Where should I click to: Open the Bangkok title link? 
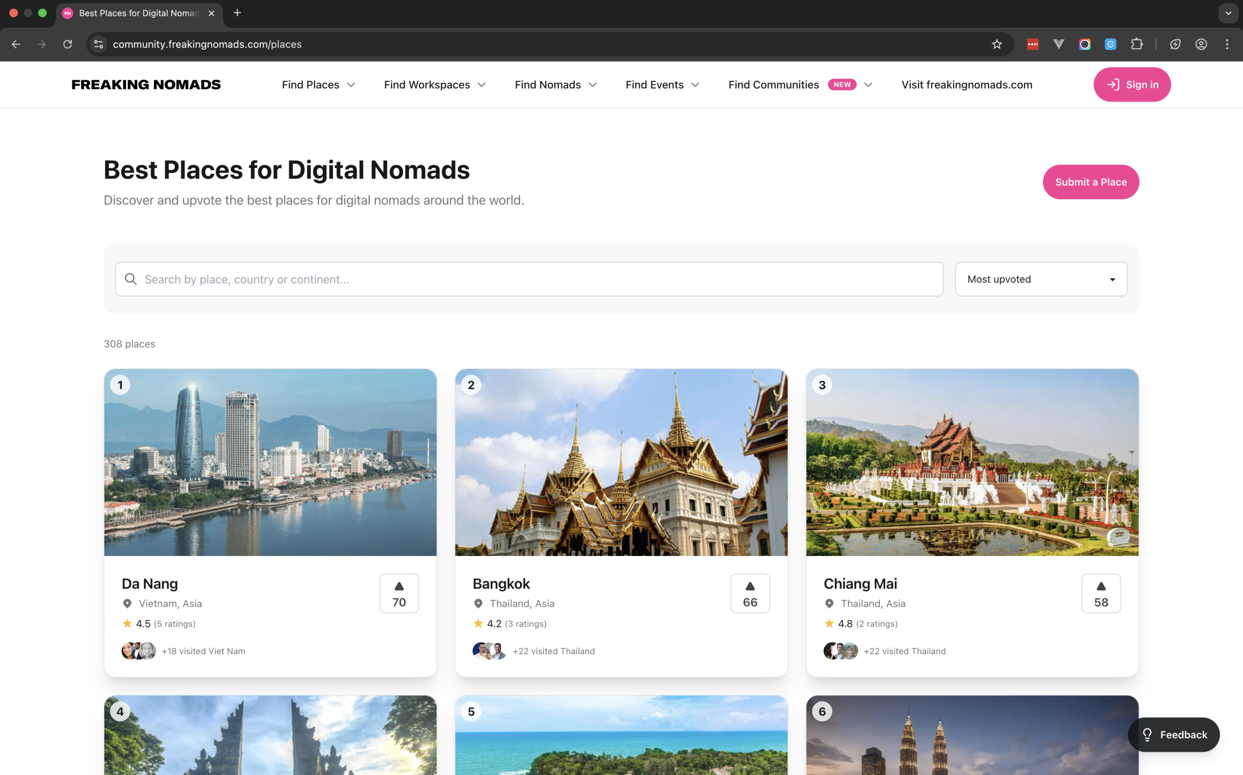[x=501, y=583]
